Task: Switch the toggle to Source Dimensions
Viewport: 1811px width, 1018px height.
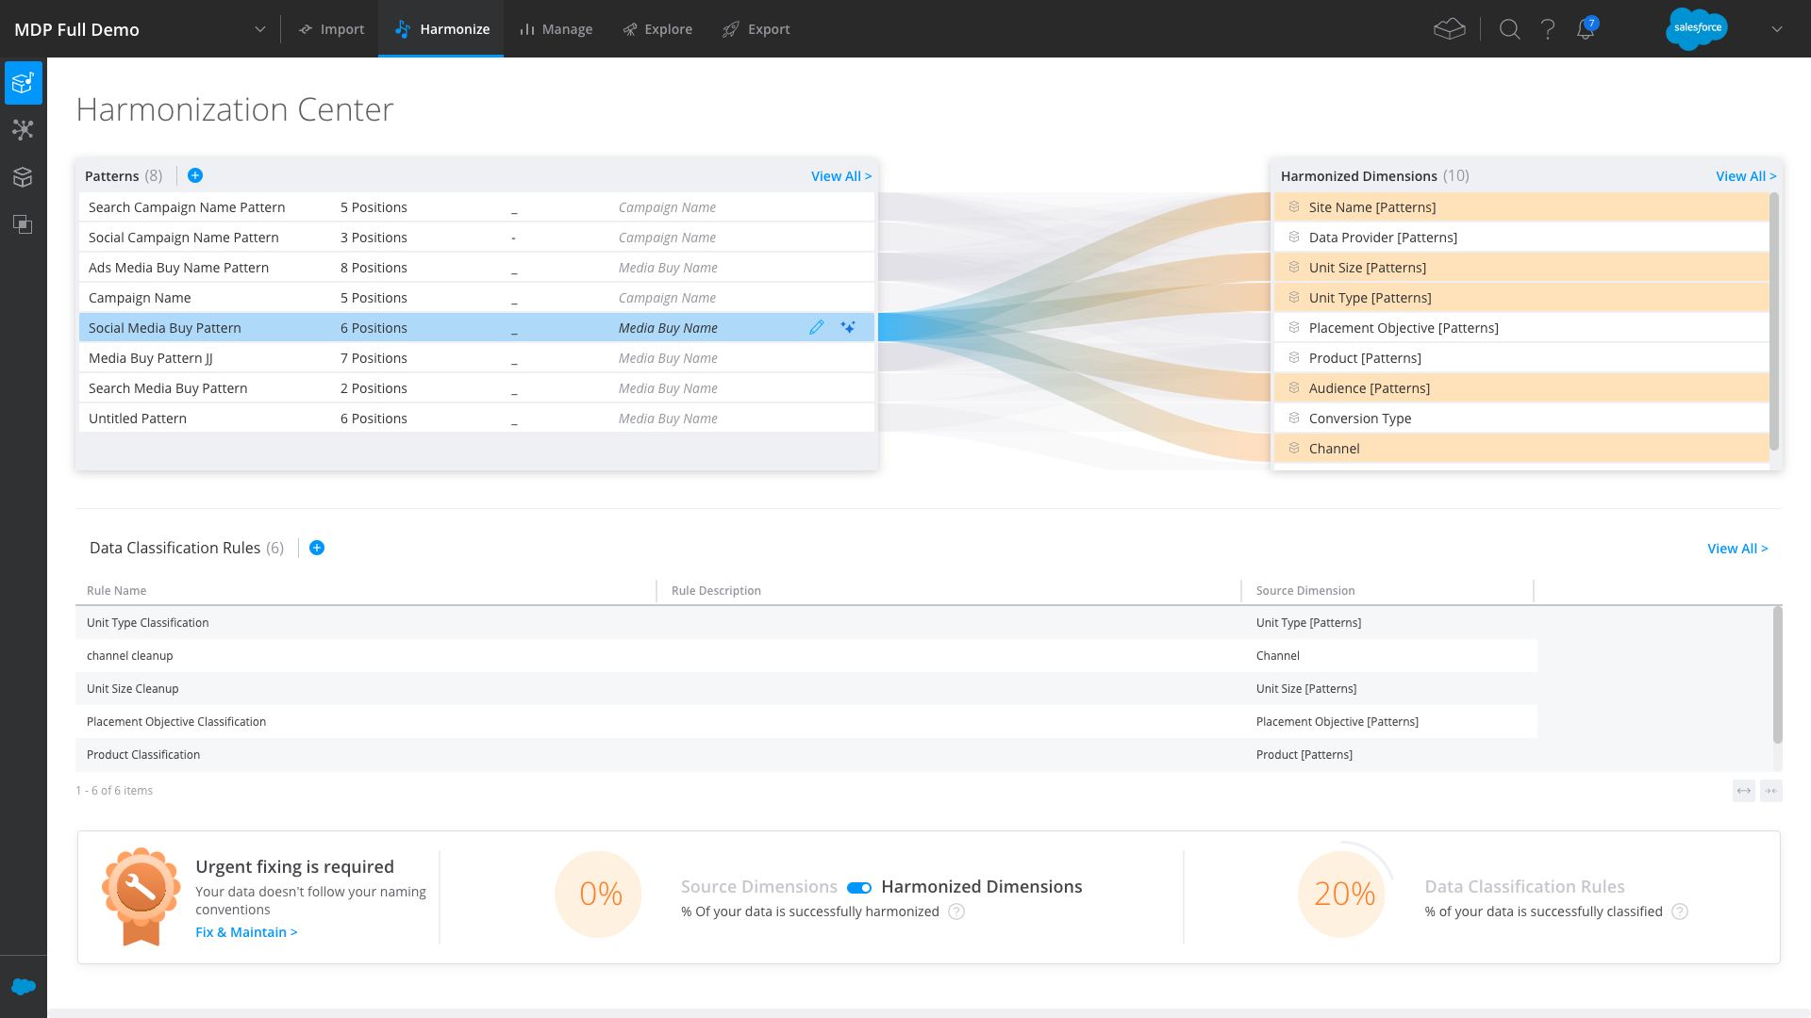Action: coord(858,887)
